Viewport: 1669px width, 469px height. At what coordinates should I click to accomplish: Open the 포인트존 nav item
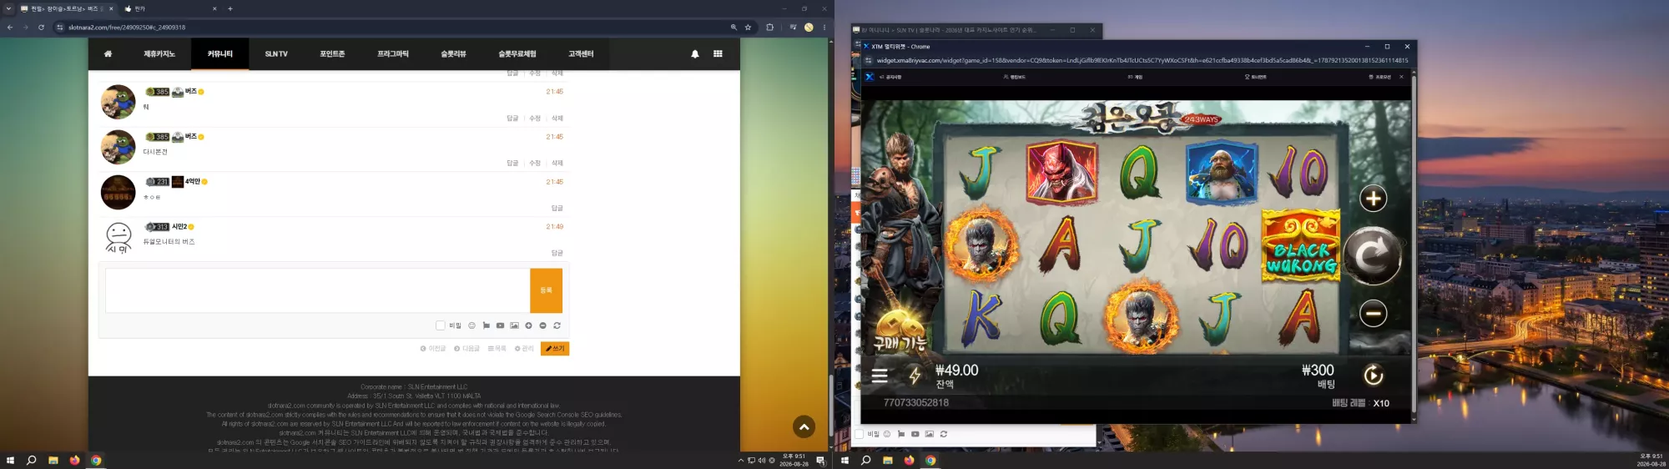tap(332, 54)
